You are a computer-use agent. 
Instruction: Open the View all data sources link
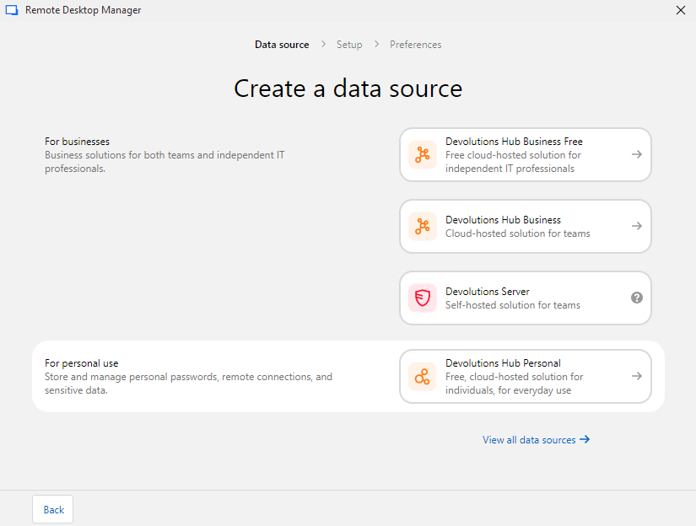pyautogui.click(x=529, y=440)
